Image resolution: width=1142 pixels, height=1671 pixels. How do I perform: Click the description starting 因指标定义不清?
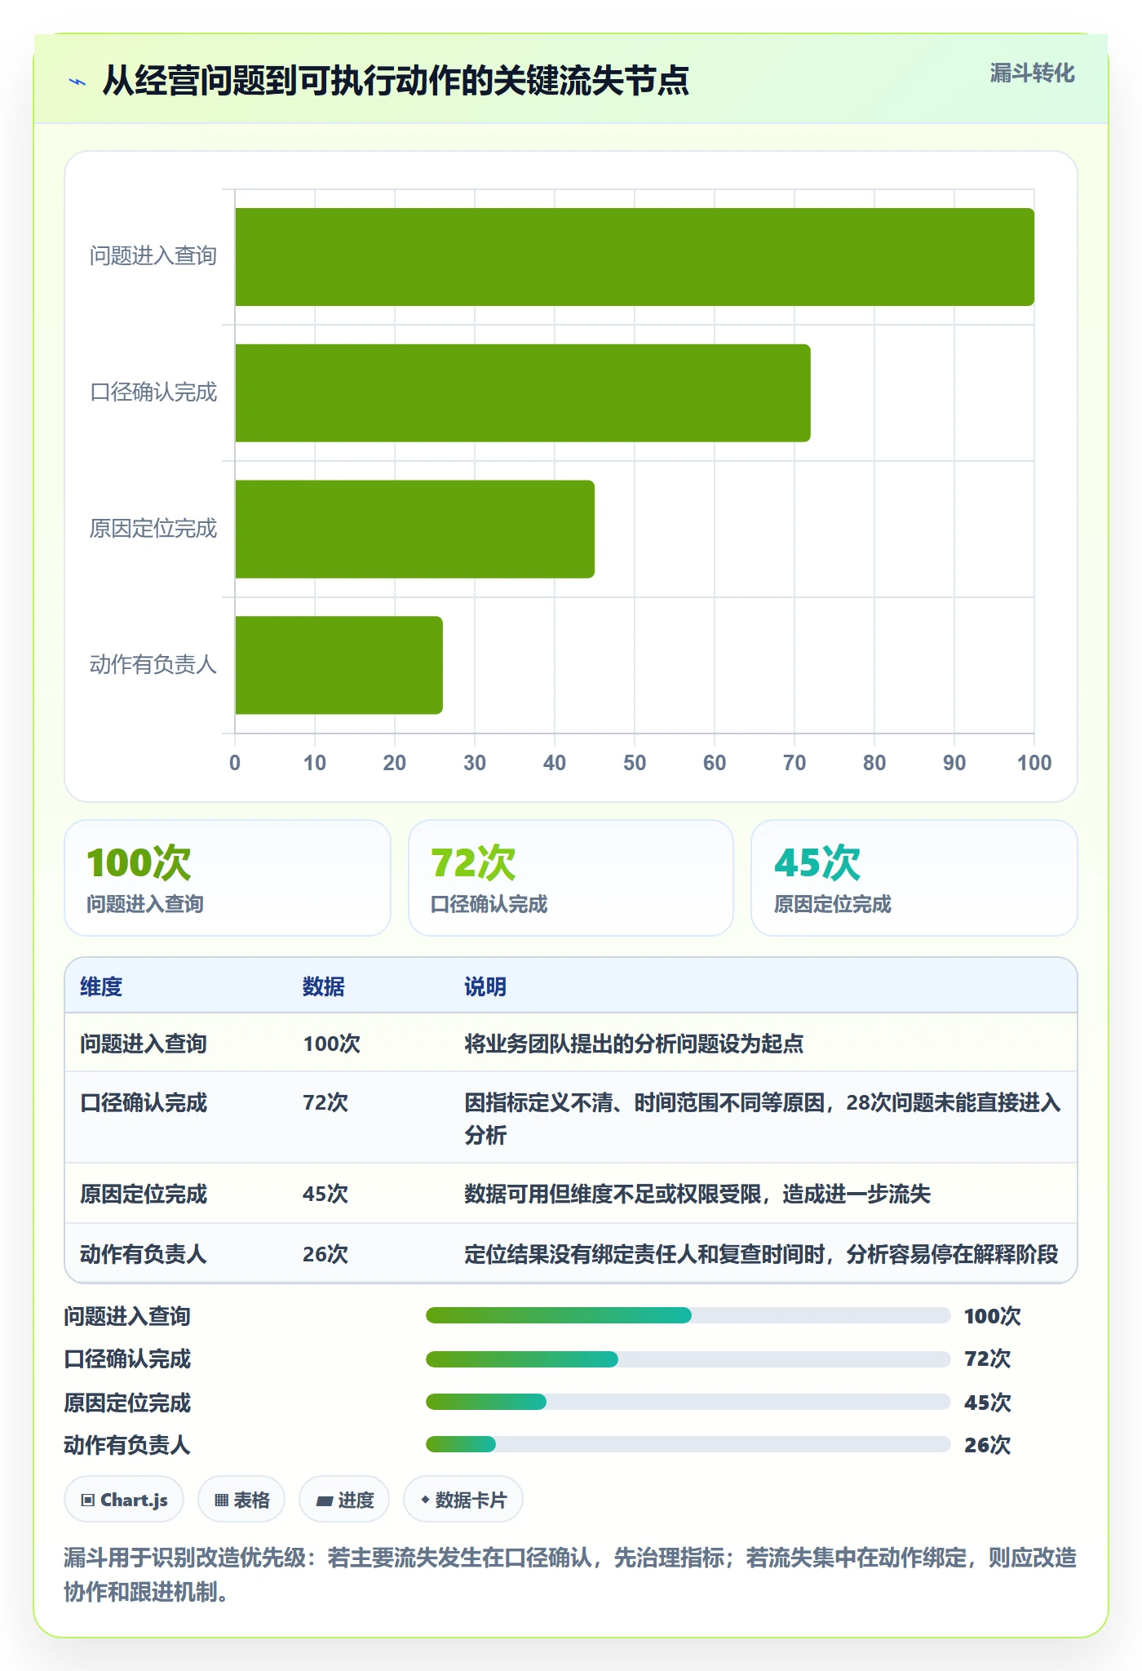coord(763,1119)
